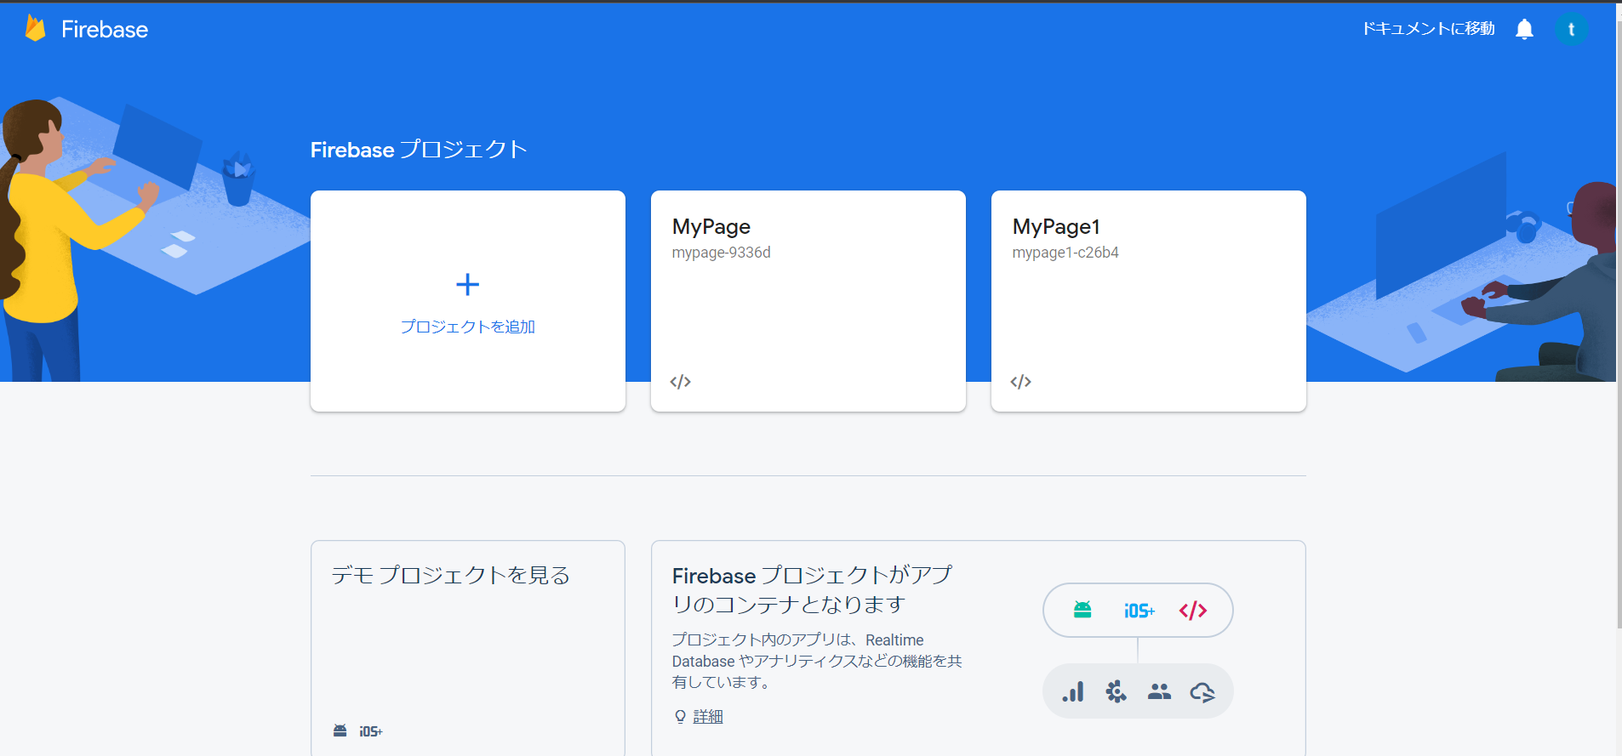
Task: Click the red web code icon in diagram
Action: (1193, 610)
